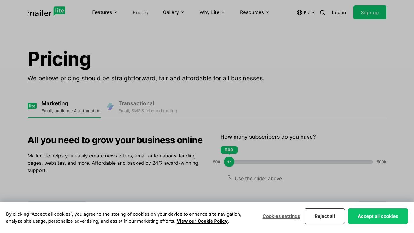Click the subscriber slider handle
The image size is (414, 233).
229,162
